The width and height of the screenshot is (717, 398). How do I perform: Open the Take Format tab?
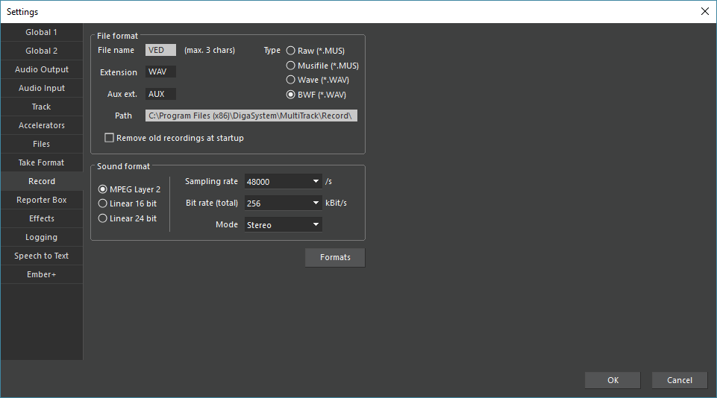coord(42,162)
